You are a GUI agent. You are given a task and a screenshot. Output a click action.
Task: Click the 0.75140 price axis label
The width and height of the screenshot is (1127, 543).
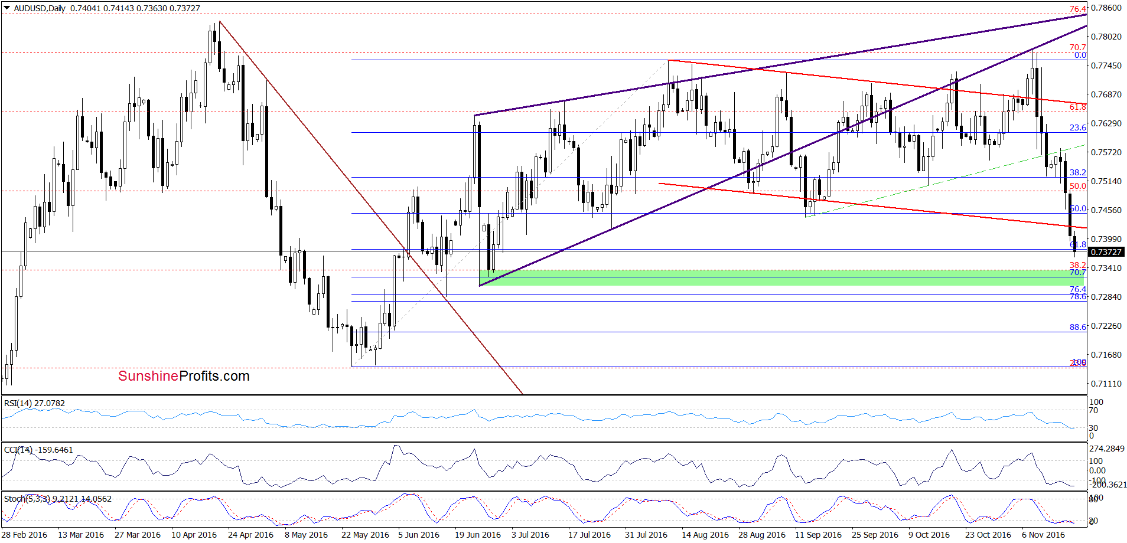click(1106, 181)
